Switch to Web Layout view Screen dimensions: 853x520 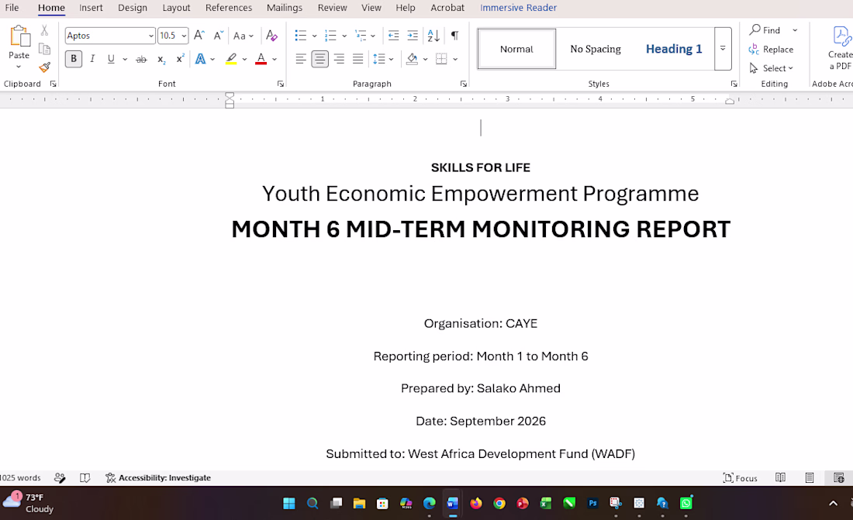pyautogui.click(x=839, y=477)
